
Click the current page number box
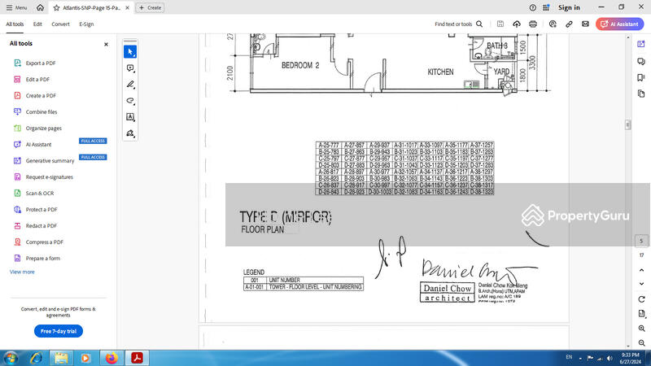[641, 241]
